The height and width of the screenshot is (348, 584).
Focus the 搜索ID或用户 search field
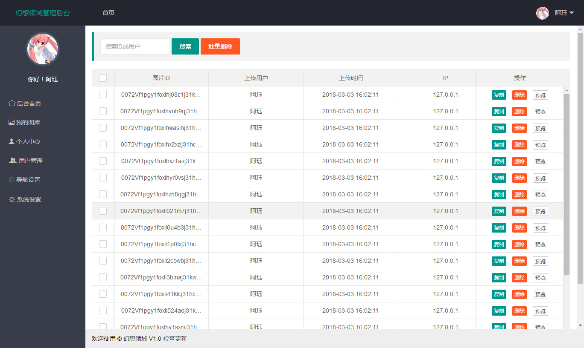coord(135,46)
